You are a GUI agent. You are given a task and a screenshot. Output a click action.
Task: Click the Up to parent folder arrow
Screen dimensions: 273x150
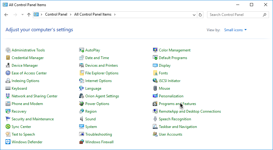click(x=29, y=15)
